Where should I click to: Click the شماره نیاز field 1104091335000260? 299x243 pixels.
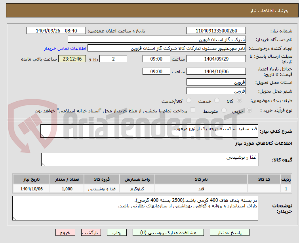click(x=216, y=31)
